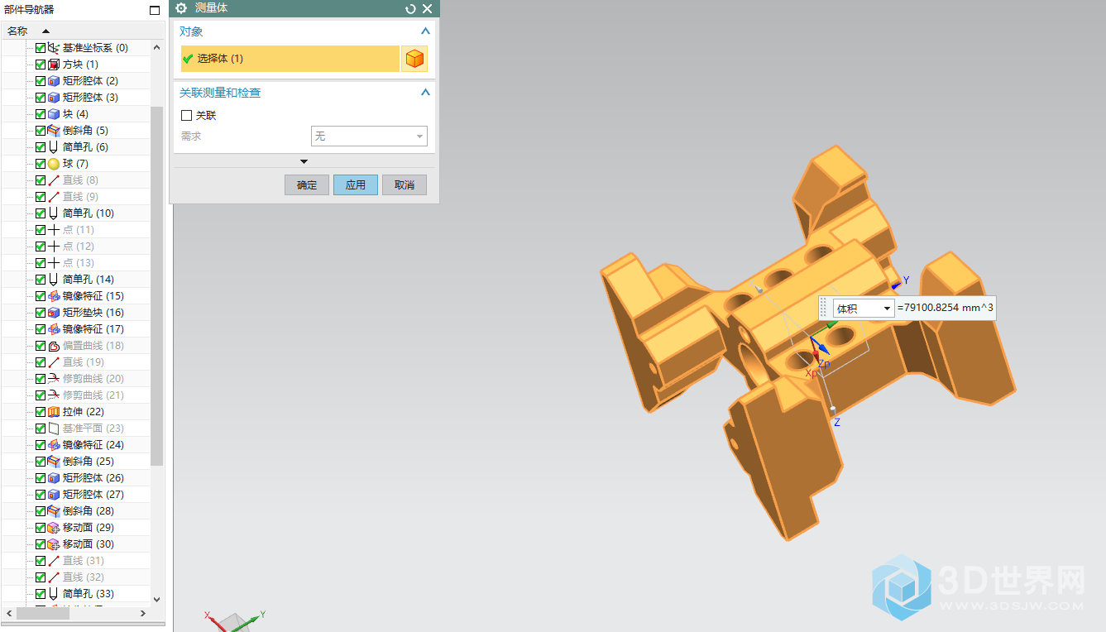Click the 取消 button
The height and width of the screenshot is (632, 1106).
coord(405,184)
